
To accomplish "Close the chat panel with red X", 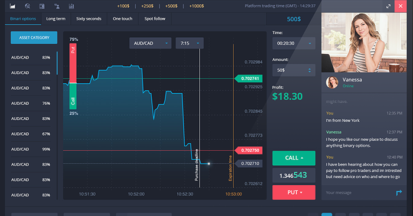I will coord(401,6).
